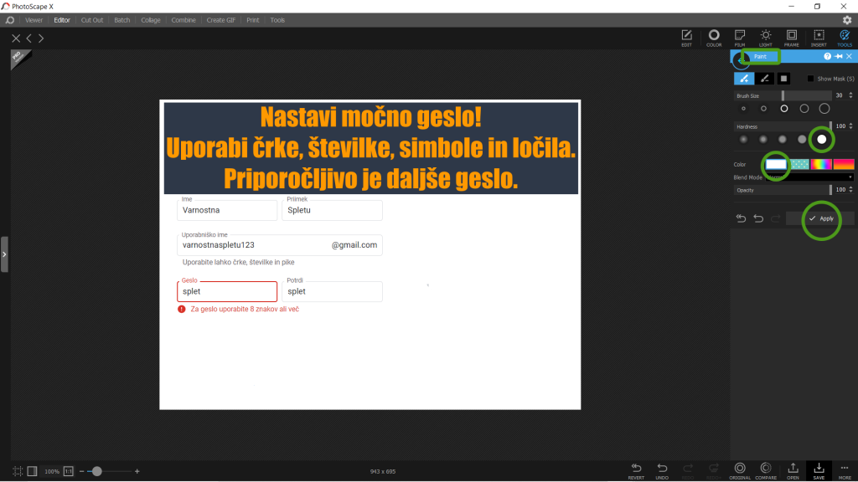Click the OPEN button
The height and width of the screenshot is (482, 858).
(793, 471)
